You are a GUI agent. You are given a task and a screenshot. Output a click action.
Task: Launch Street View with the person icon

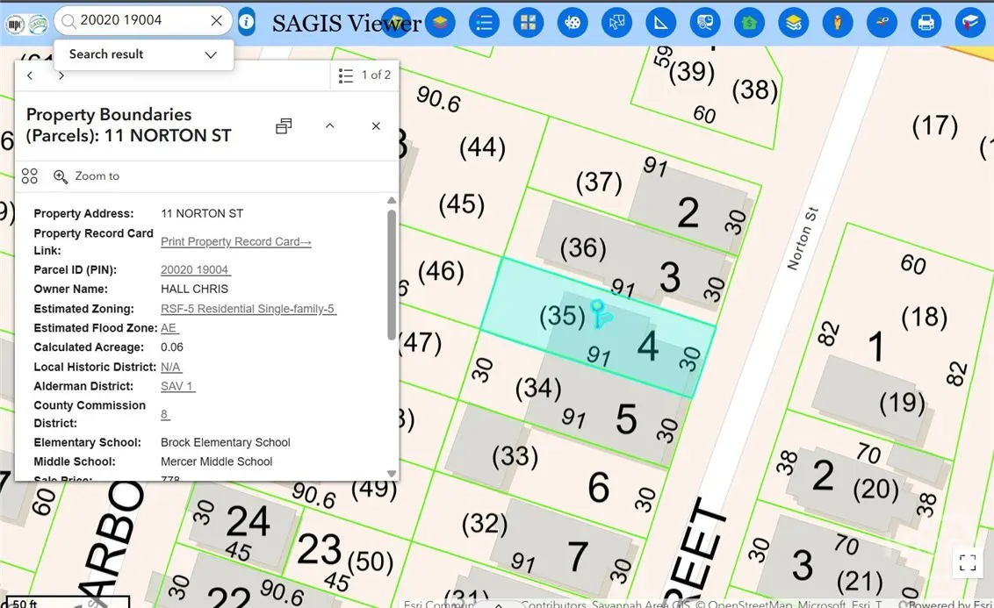pyautogui.click(x=837, y=22)
